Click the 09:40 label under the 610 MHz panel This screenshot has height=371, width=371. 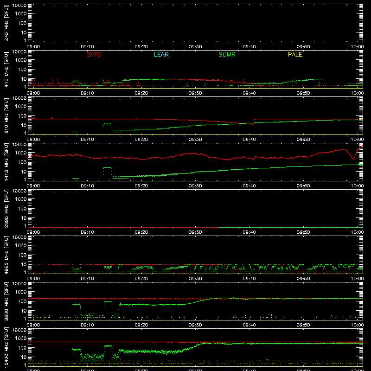coord(249,140)
